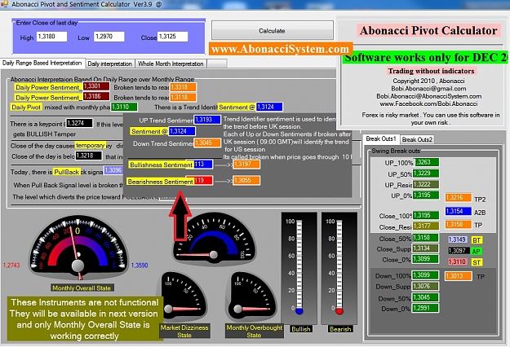Click the keypoint value 1,3274

pyautogui.click(x=79, y=123)
